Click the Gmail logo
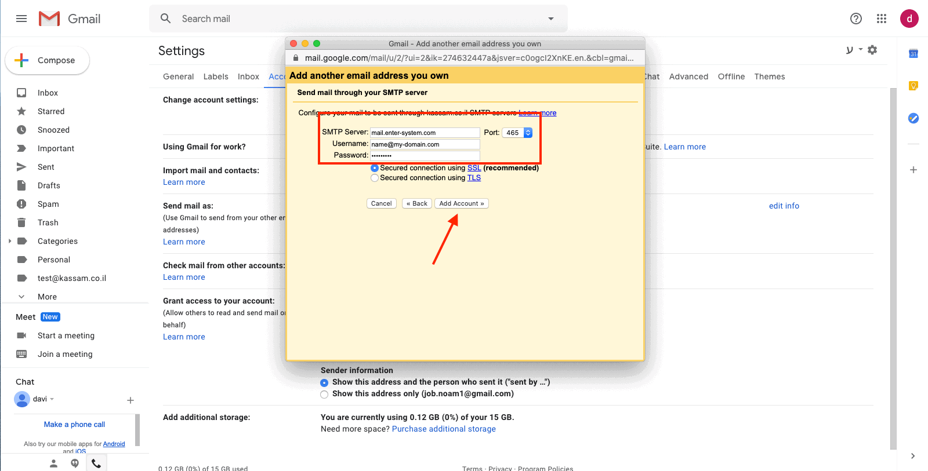 (x=70, y=19)
